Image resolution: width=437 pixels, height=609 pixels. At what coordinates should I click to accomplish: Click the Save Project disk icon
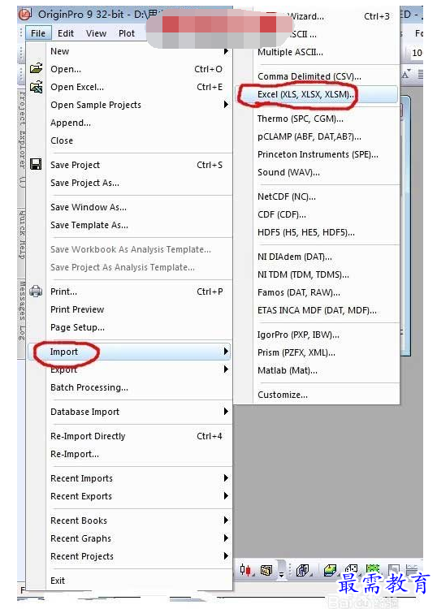tap(36, 164)
